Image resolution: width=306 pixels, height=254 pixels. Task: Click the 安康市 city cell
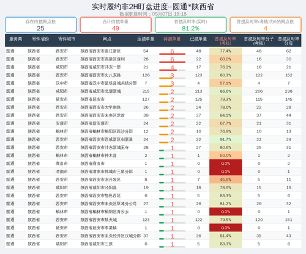point(62,123)
